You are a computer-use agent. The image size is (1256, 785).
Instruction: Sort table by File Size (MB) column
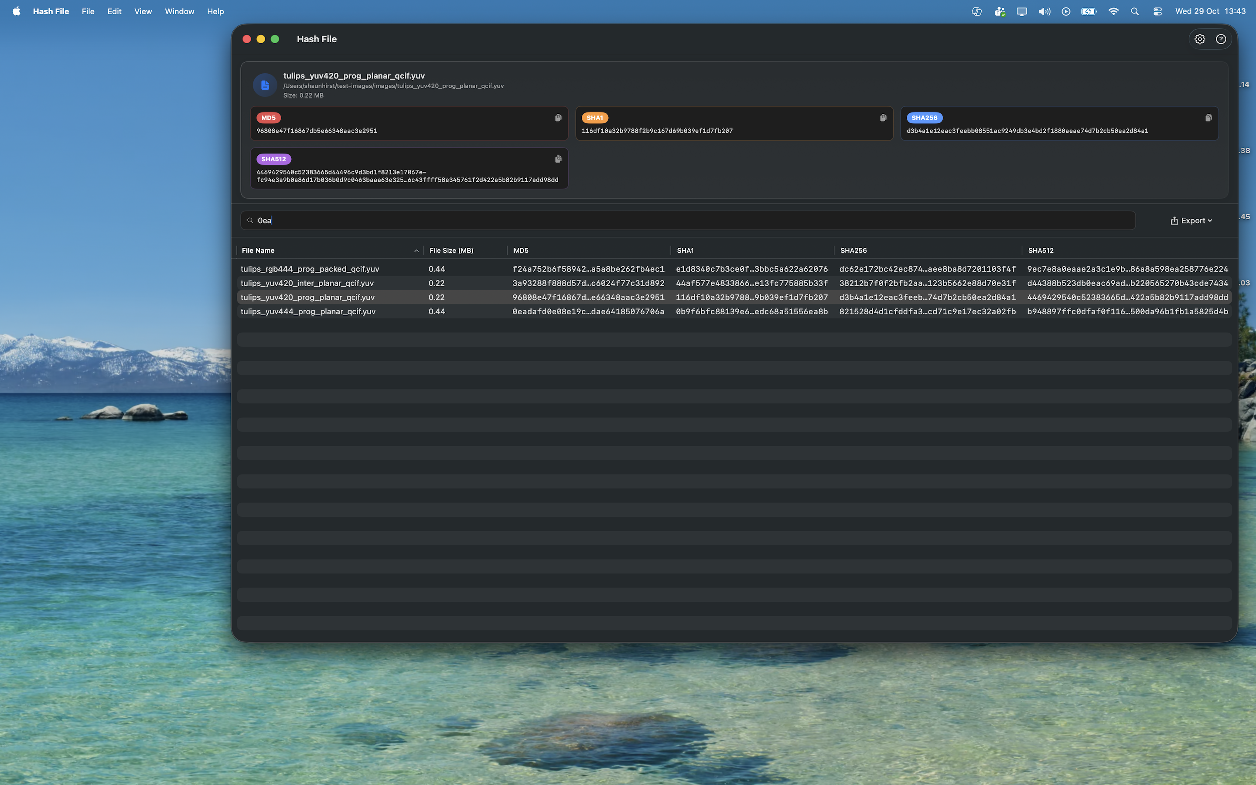coord(451,250)
